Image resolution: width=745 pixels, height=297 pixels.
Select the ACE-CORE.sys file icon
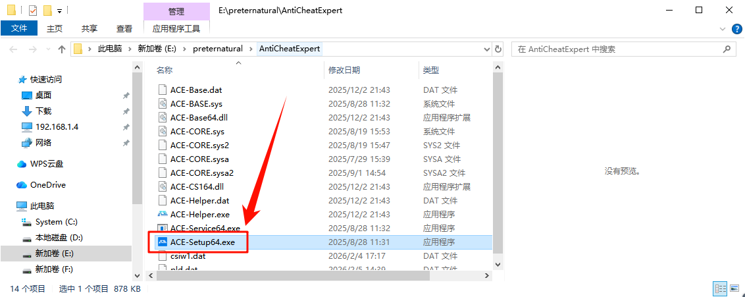[x=163, y=131]
